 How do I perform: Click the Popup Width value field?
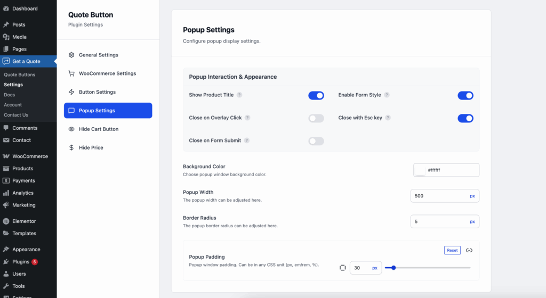pyautogui.click(x=437, y=196)
